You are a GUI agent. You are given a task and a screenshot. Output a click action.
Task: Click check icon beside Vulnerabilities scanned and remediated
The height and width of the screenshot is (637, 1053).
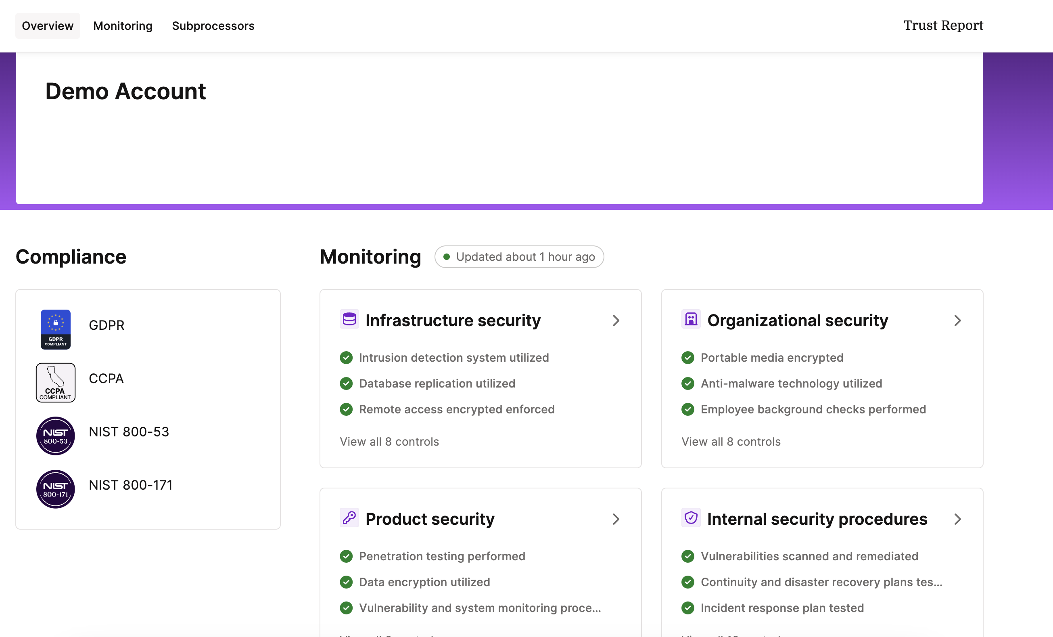coord(688,556)
